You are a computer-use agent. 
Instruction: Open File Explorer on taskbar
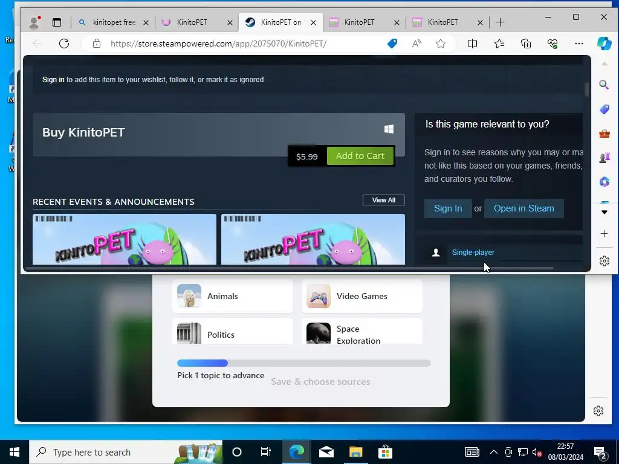tap(355, 452)
